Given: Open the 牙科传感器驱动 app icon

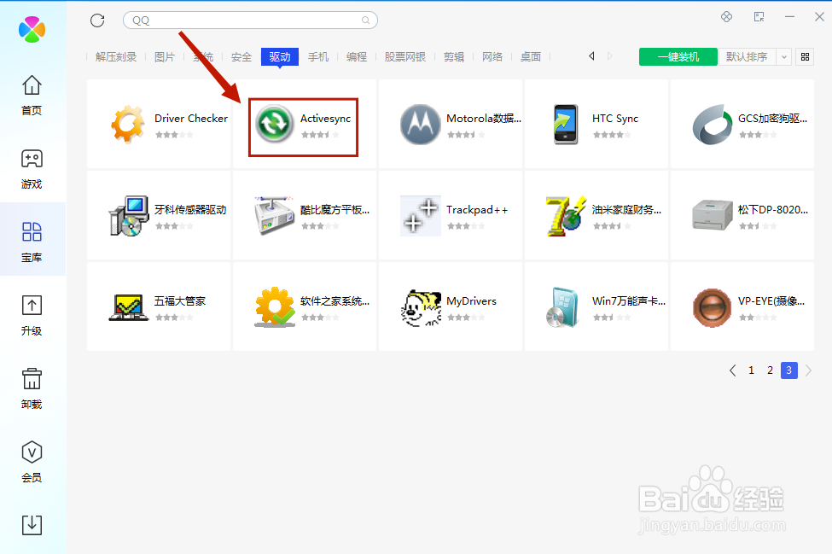Looking at the screenshot, I should (x=128, y=215).
